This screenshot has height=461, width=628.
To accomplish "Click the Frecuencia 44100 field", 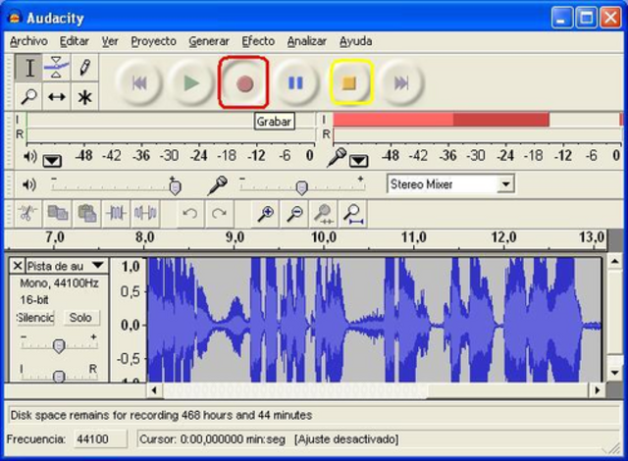I will (100, 439).
